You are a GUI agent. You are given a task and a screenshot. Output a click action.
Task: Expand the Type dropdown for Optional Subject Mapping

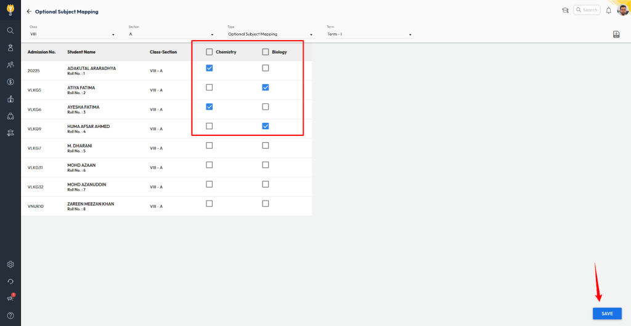coord(270,34)
